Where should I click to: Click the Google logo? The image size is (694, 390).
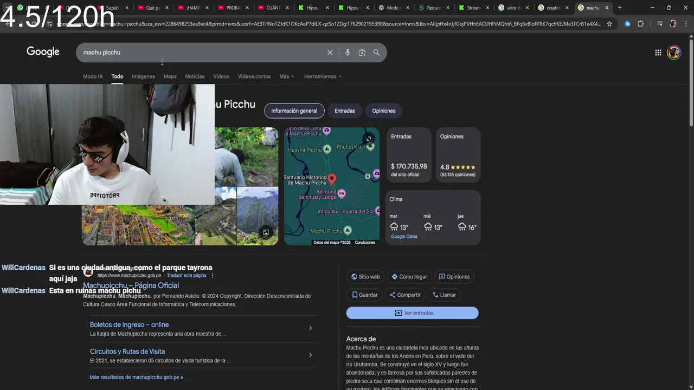pos(43,52)
